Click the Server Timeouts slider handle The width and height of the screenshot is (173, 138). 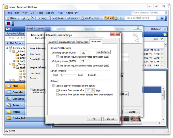coord(62,75)
